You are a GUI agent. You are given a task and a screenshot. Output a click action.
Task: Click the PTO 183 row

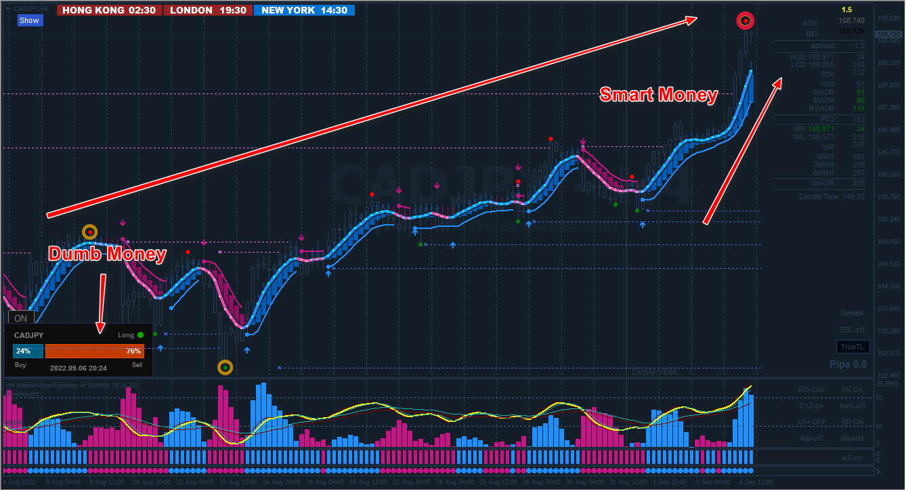(x=842, y=119)
